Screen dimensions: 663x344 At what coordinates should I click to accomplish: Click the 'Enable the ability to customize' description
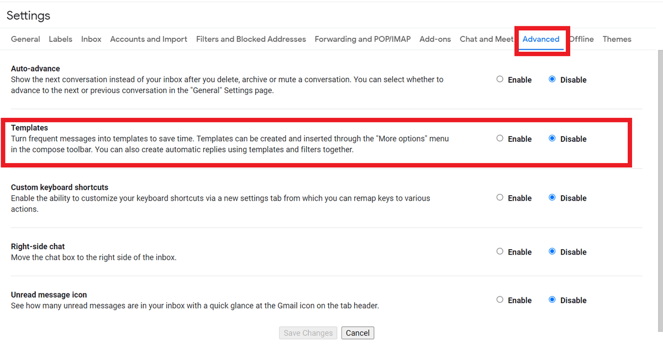(x=220, y=203)
